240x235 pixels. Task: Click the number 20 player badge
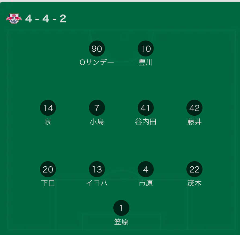(x=48, y=169)
